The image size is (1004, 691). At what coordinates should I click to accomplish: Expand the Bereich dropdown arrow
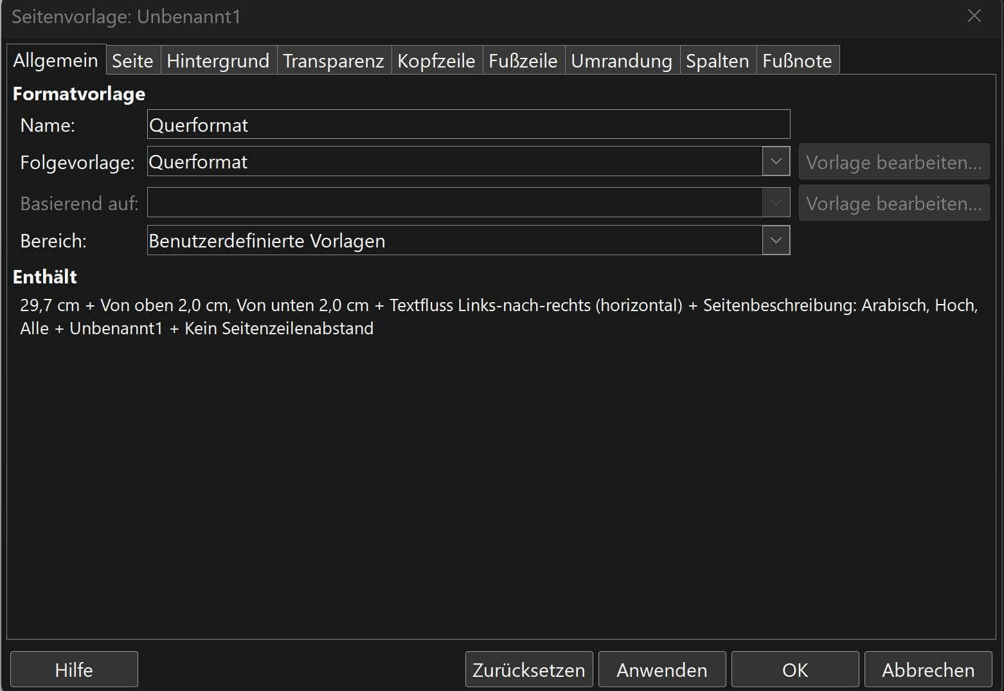[776, 240]
